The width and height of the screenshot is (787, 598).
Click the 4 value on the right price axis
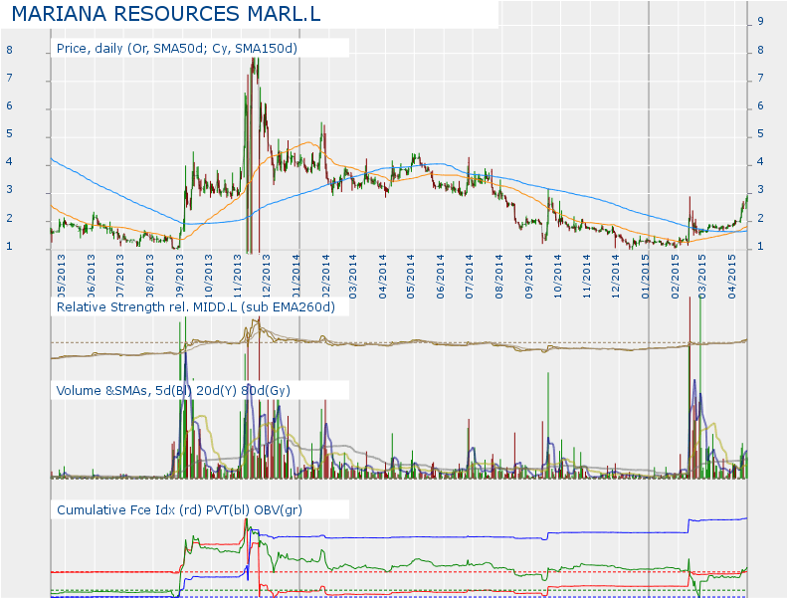click(x=760, y=161)
